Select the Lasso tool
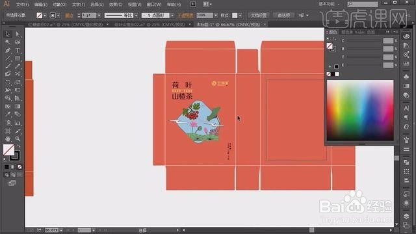Image resolution: width=416 pixels, height=234 pixels. [x=18, y=42]
